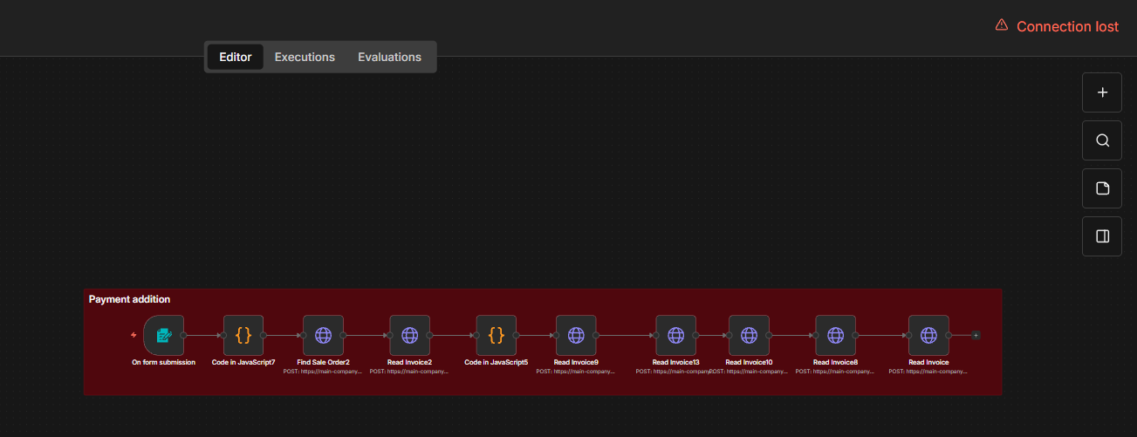The height and width of the screenshot is (437, 1137).
Task: Select the Read Invoice2 node
Action: [409, 335]
